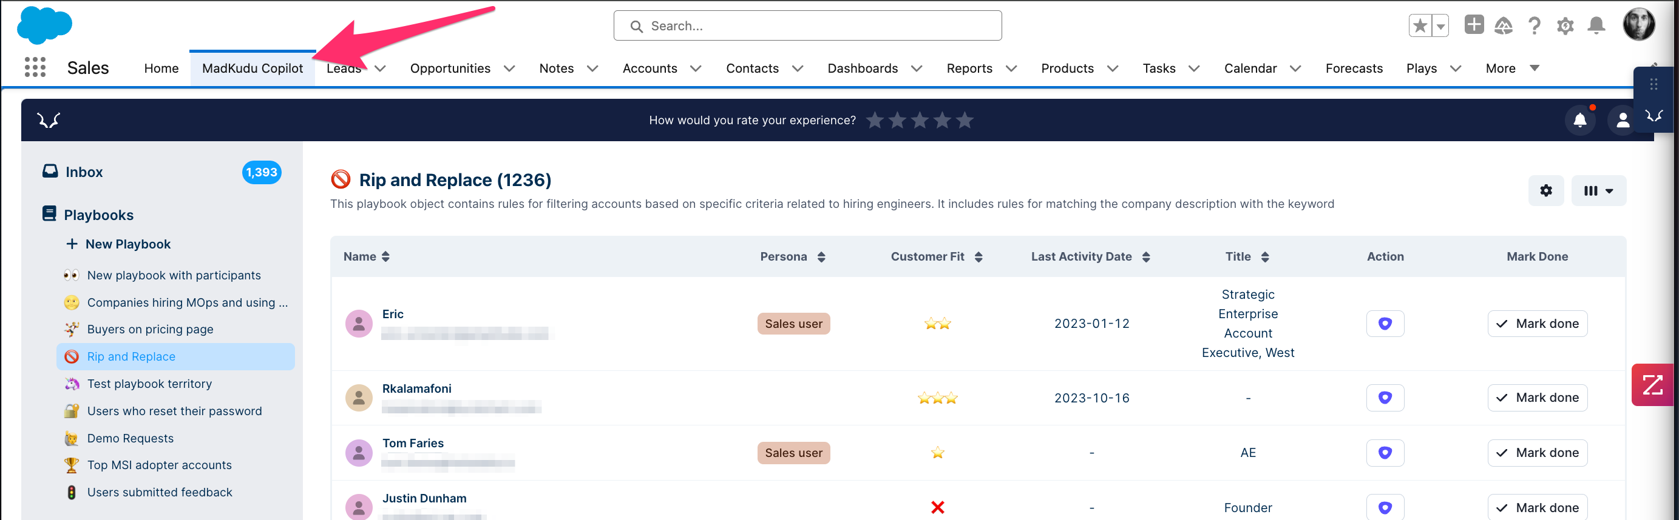Expand the Products tab chevron
Image resolution: width=1679 pixels, height=520 pixels.
coord(1113,68)
